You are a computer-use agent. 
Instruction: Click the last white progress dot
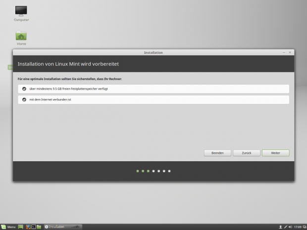169,171
